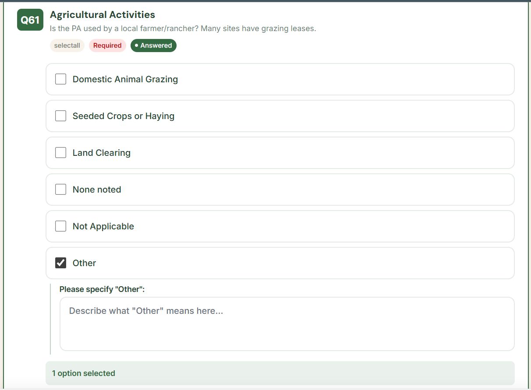Enable the Land Clearing option
This screenshot has height=390, width=531.
(x=60, y=152)
